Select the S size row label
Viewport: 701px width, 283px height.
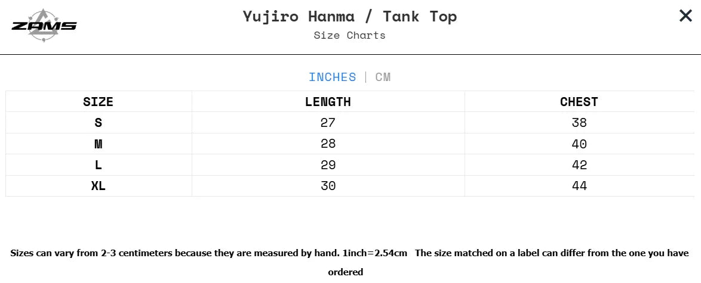tap(99, 123)
